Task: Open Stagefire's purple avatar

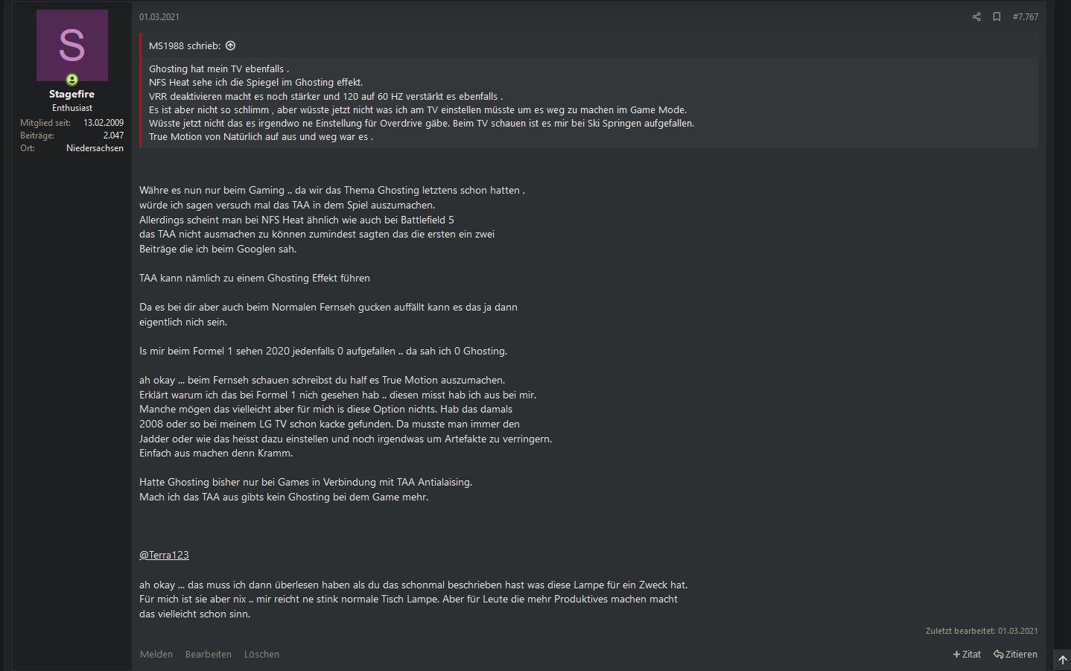Action: click(72, 45)
